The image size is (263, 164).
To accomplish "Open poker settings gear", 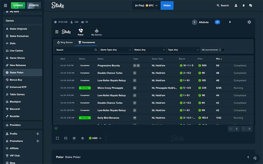I will click(x=249, y=22).
